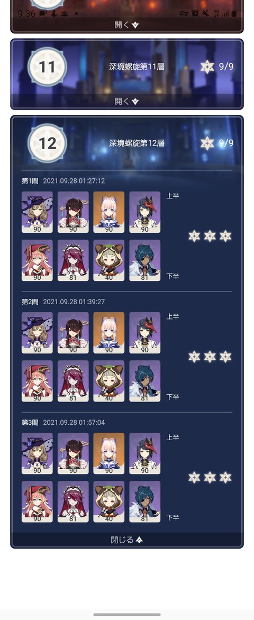This screenshot has width=254, height=620.
Task: Expand floor 11 with 開く button
Action: [126, 101]
